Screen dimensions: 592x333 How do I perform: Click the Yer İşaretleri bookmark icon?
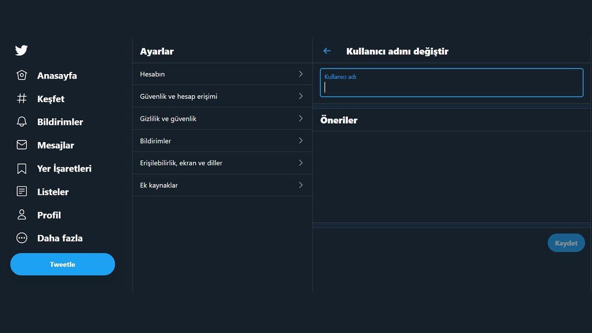(22, 168)
